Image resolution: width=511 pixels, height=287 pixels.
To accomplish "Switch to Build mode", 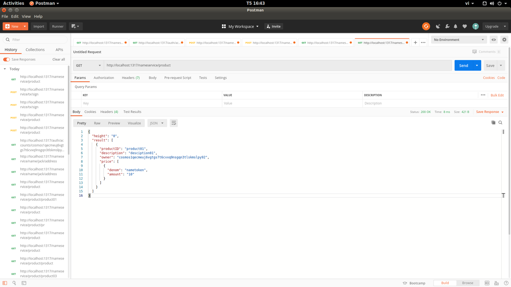I will (x=445, y=283).
